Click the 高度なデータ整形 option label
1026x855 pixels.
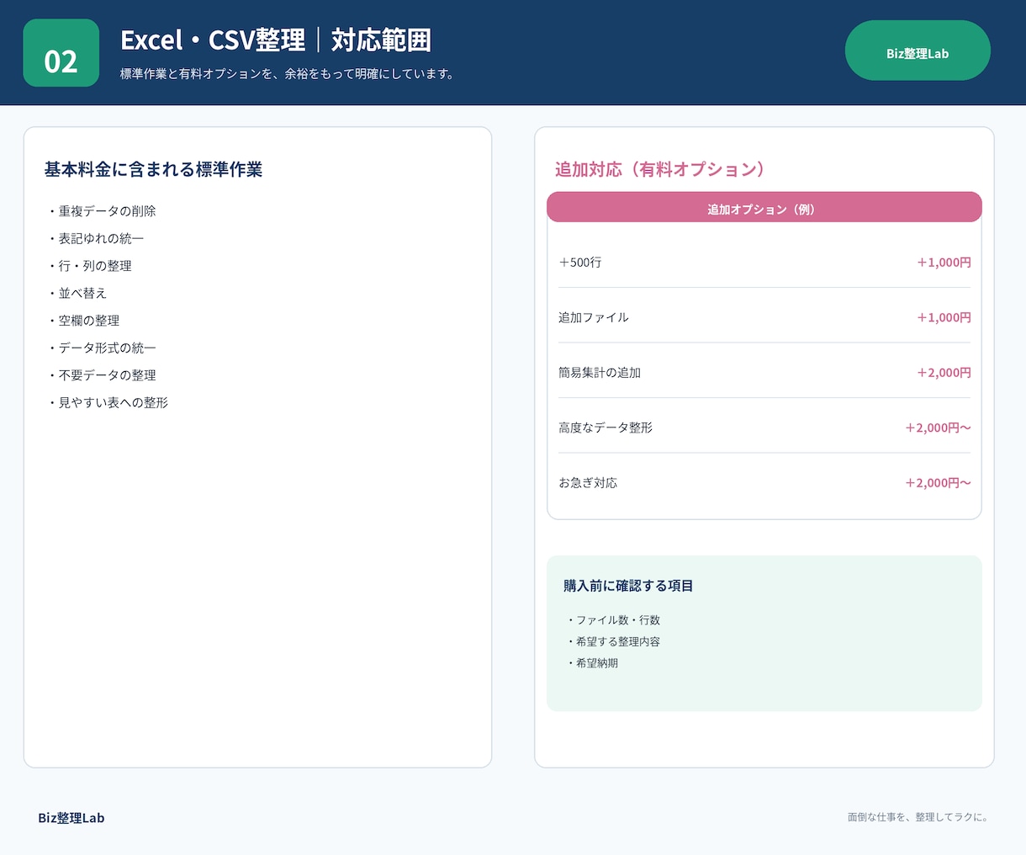pos(606,427)
